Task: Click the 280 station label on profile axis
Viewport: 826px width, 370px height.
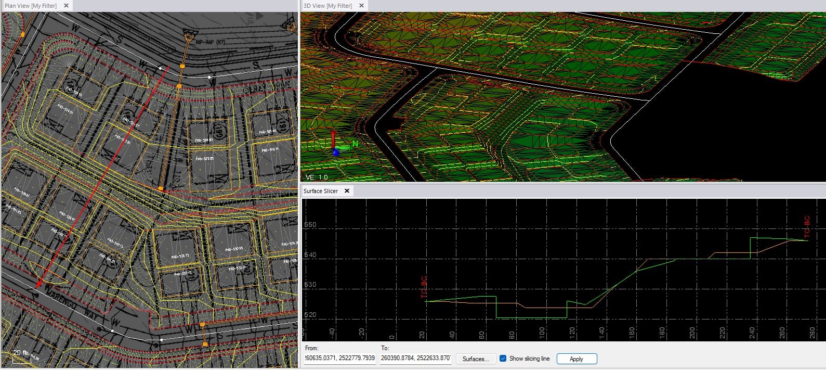Action: point(812,333)
